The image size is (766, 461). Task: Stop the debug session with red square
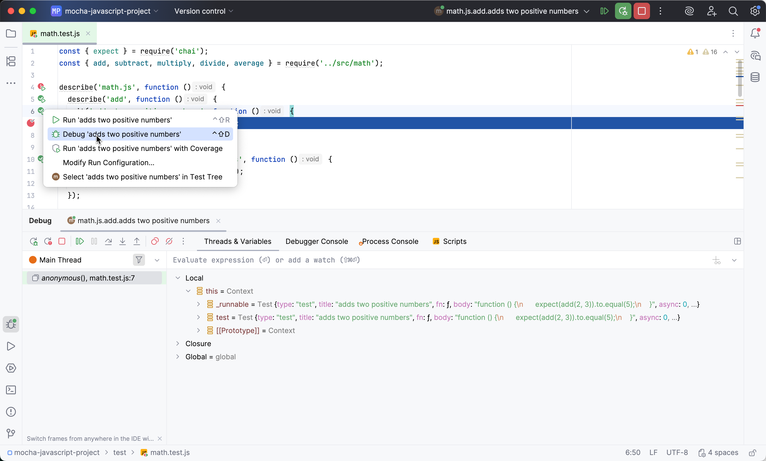pyautogui.click(x=62, y=241)
